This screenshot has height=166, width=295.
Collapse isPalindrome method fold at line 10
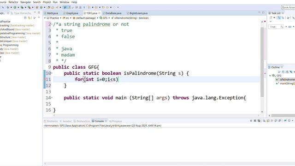[x=52, y=73]
